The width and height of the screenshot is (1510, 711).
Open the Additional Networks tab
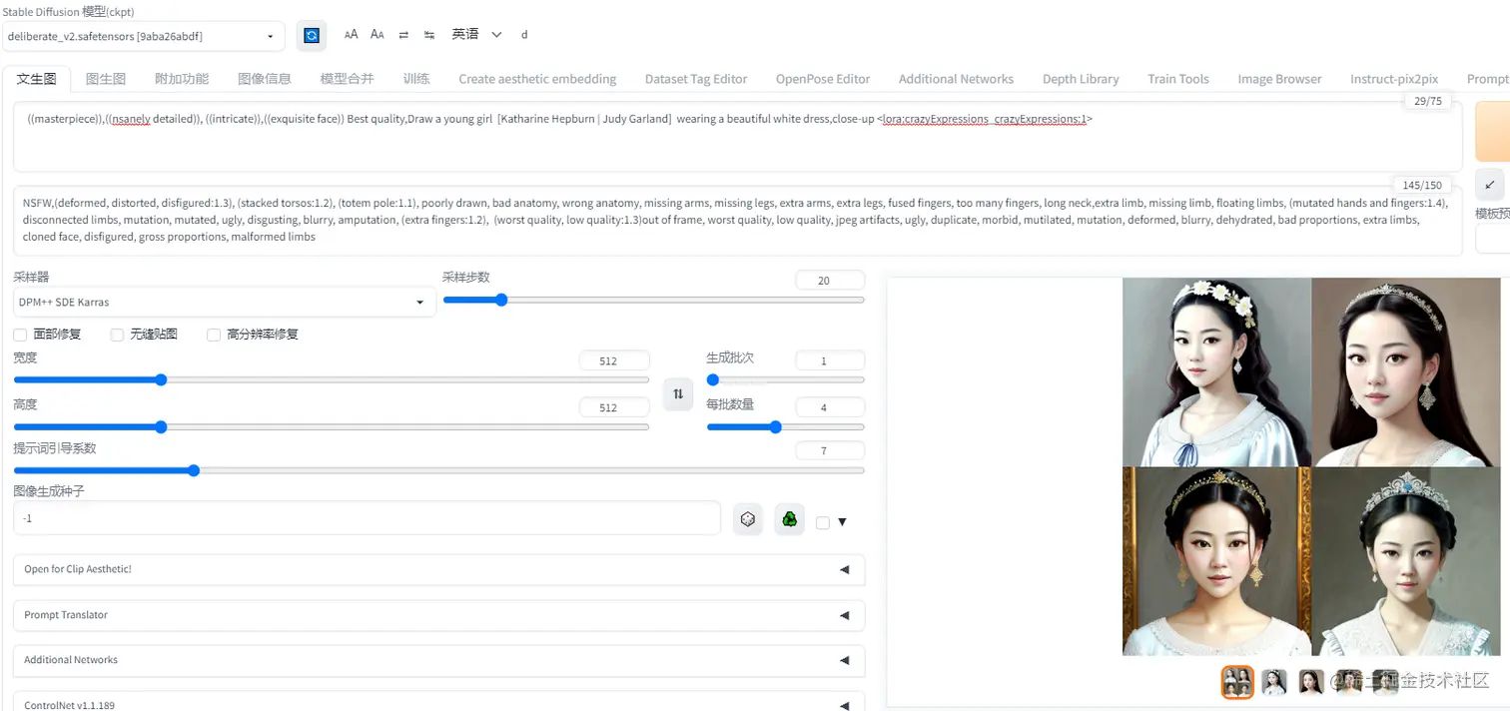(956, 79)
